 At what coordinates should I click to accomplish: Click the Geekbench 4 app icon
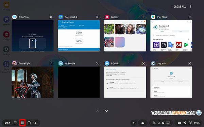pyautogui.click(x=61, y=17)
